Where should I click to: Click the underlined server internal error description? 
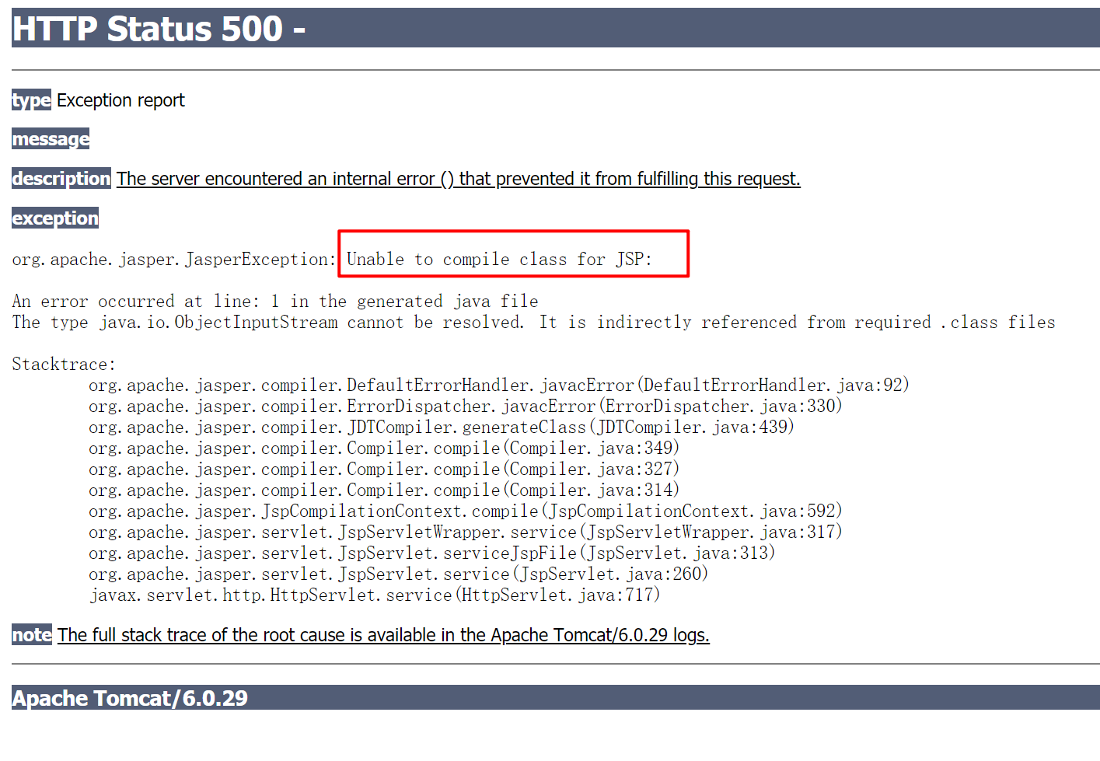click(x=459, y=179)
